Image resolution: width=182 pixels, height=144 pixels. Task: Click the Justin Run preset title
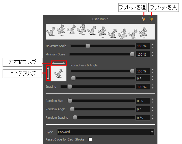pos(100,19)
